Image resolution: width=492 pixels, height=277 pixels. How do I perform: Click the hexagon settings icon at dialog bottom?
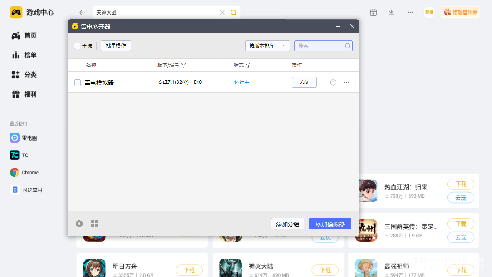79,224
